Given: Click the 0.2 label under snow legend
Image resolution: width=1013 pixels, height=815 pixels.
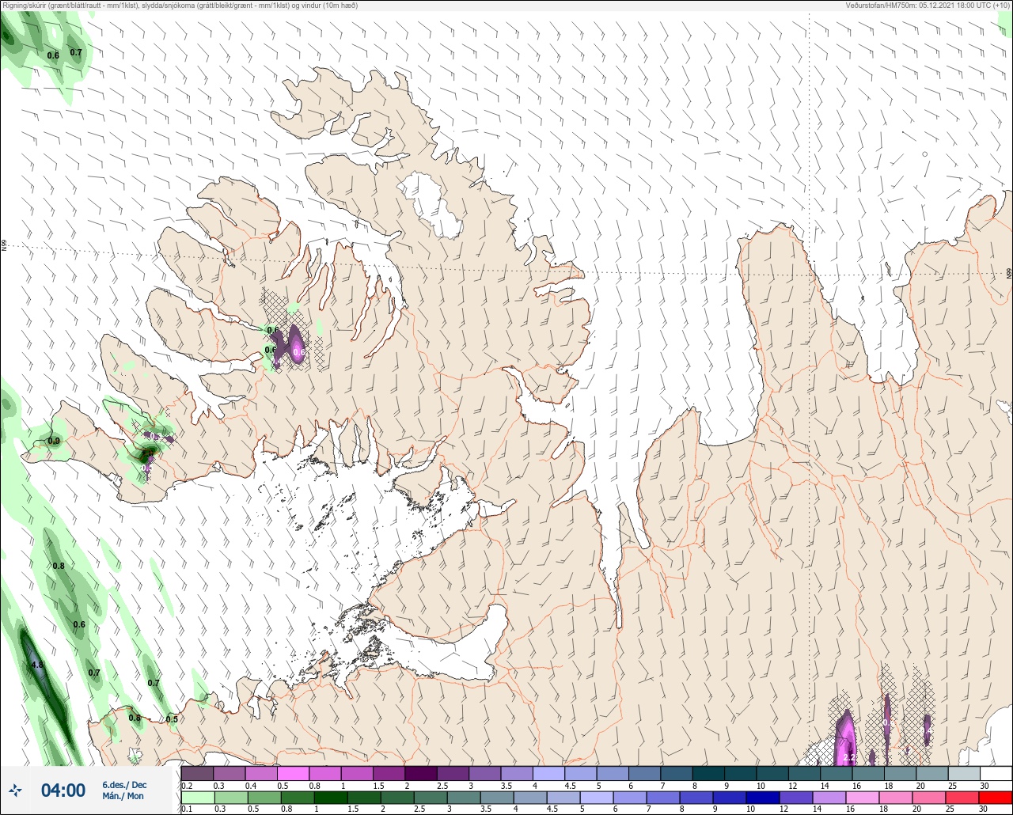Looking at the screenshot, I should click(x=187, y=786).
